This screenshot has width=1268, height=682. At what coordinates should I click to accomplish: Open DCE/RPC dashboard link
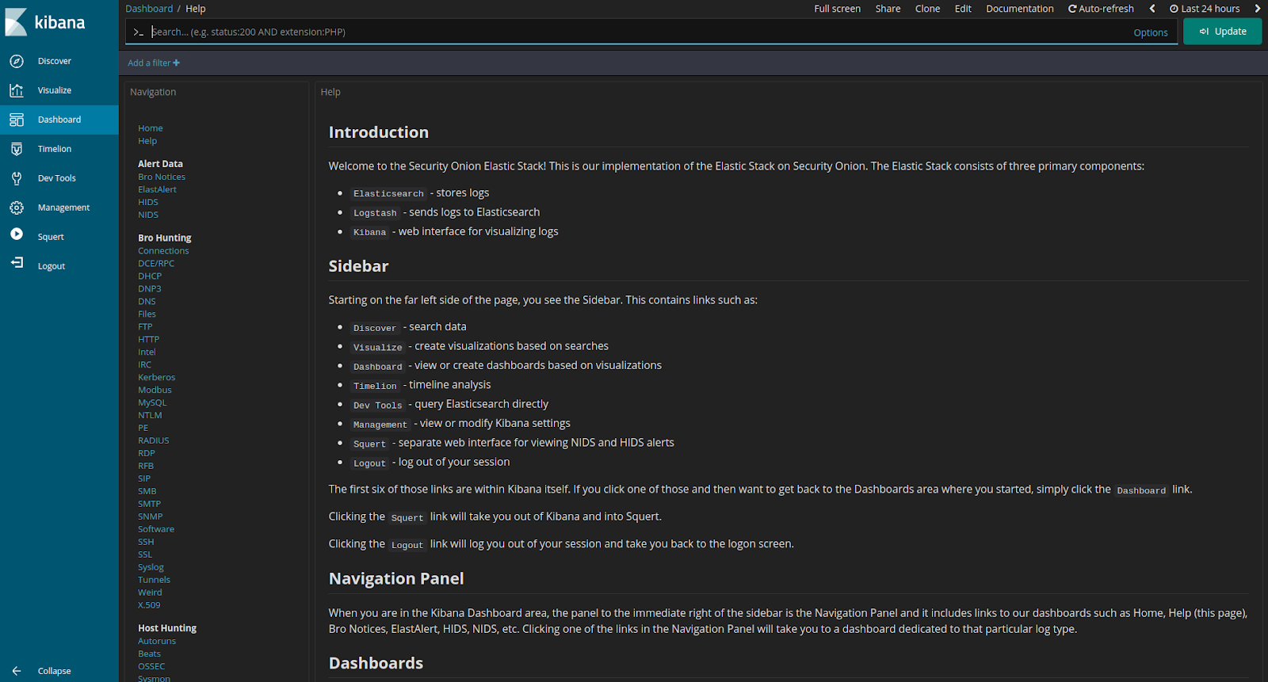click(x=156, y=264)
